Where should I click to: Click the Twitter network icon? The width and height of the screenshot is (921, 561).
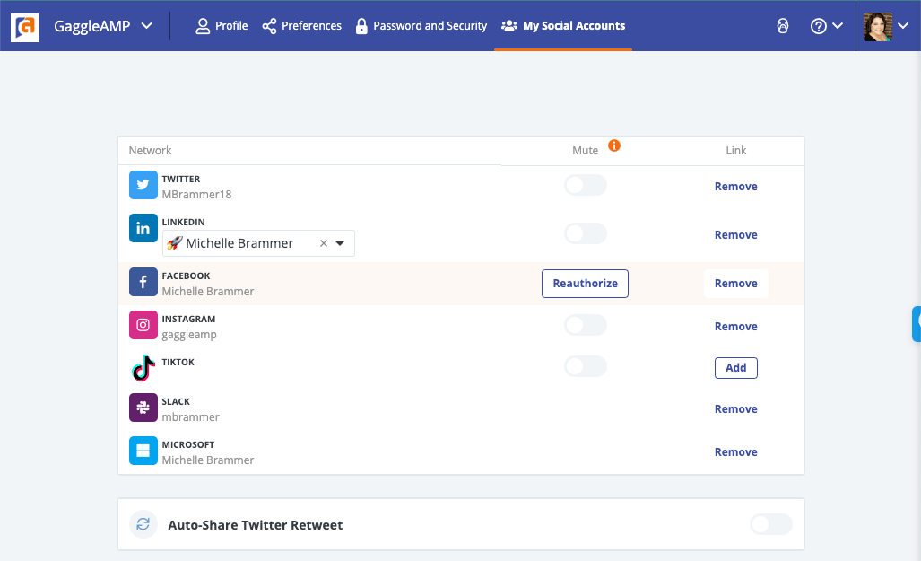143,185
